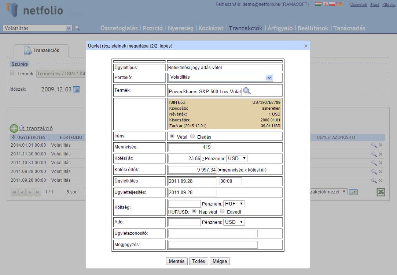Switch language to Hungarian flag

(x=318, y=4)
